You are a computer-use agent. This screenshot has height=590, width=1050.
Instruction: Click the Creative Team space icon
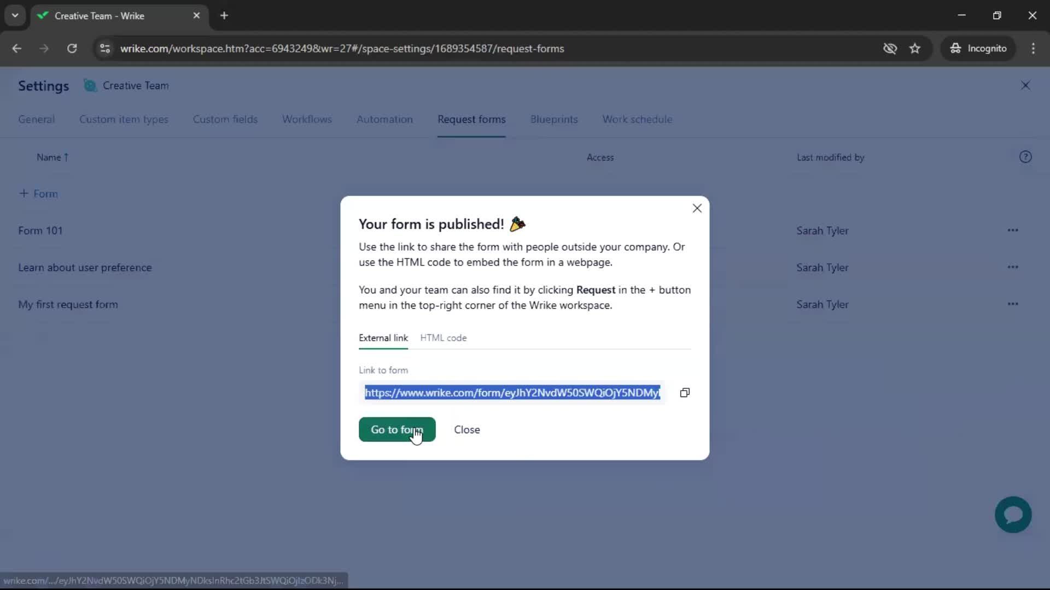pos(90,86)
